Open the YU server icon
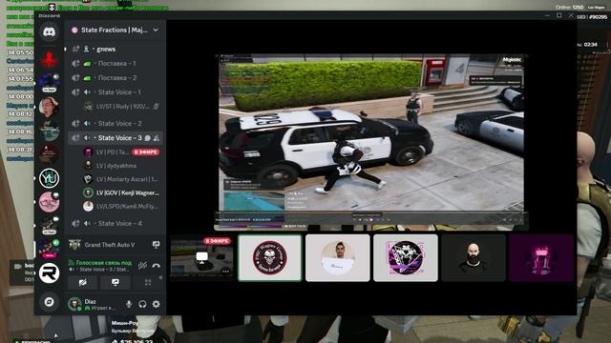The width and height of the screenshot is (611, 343). [49, 178]
